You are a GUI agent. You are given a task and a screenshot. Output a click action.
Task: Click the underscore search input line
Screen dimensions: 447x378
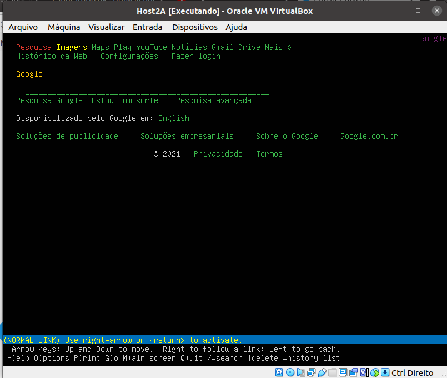pos(147,93)
